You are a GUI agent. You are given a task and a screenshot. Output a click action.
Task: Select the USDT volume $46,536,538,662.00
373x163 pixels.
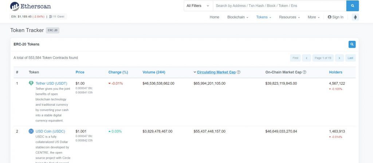[x=158, y=84]
